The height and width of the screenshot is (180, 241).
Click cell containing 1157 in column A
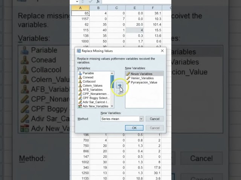[80, 19]
